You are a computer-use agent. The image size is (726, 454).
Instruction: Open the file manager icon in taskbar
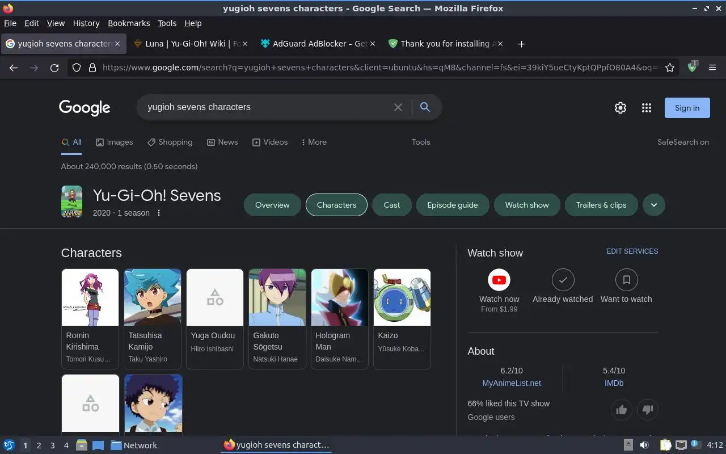coord(81,445)
